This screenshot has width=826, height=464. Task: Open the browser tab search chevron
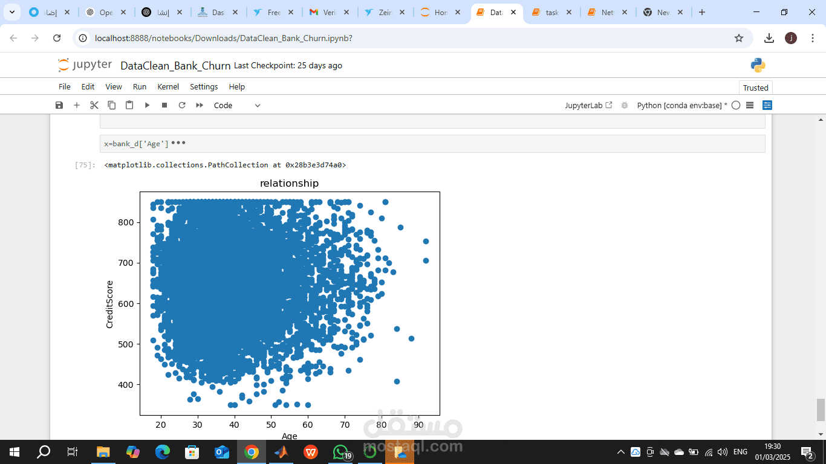coord(11,12)
